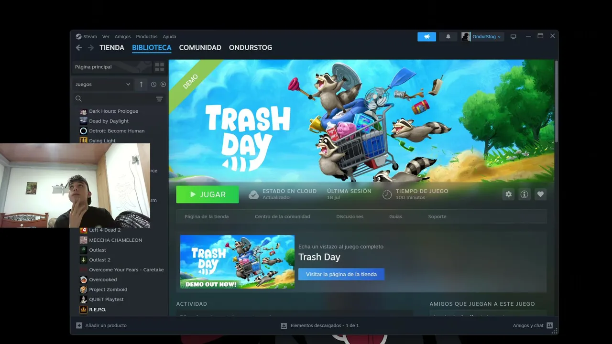Open Centro de la comunidad link
This screenshot has width=612, height=344.
pos(282,216)
